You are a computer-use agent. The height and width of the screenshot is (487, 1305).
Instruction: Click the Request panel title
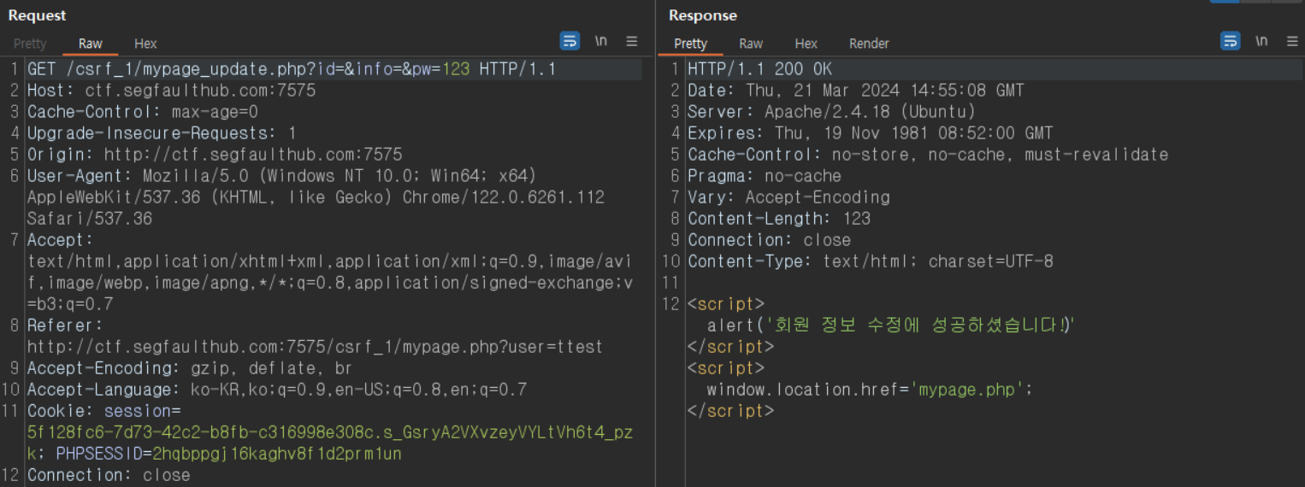[37, 15]
